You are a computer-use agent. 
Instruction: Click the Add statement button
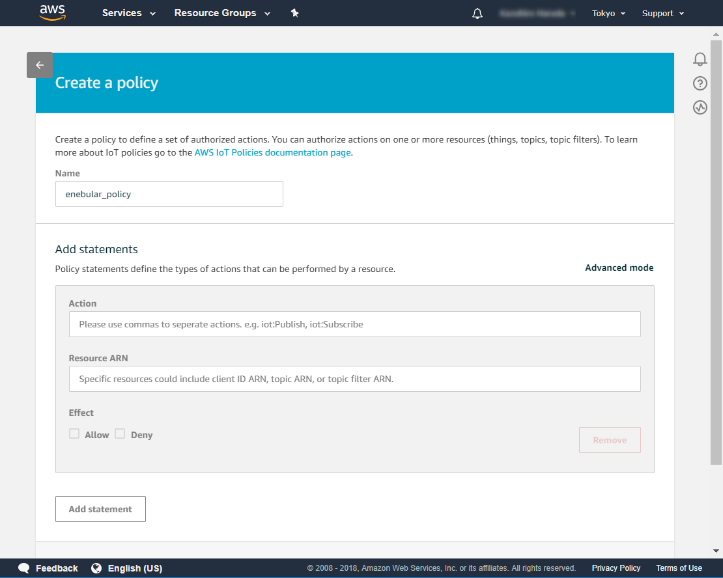[100, 509]
